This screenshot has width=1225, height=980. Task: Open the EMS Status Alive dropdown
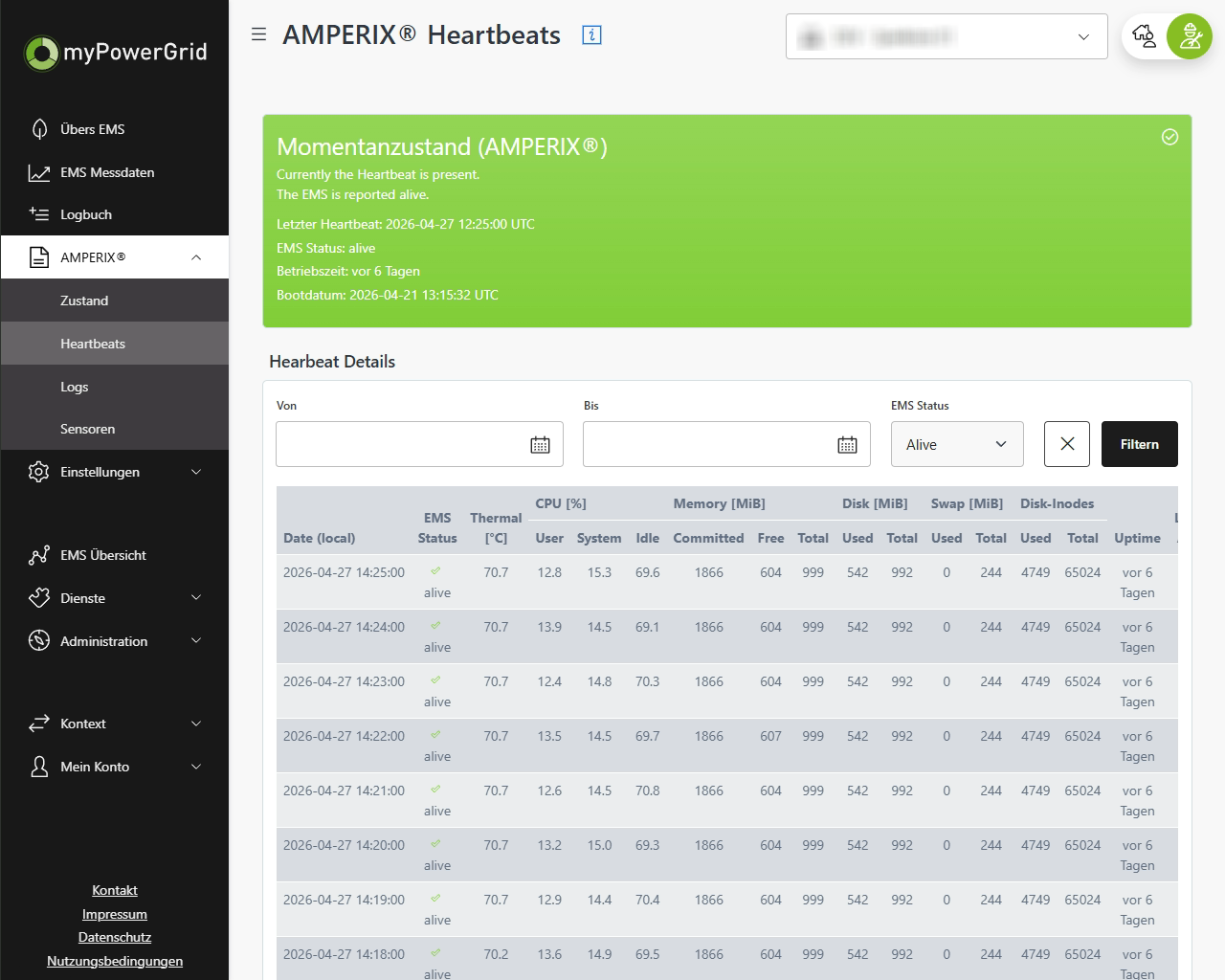[957, 444]
